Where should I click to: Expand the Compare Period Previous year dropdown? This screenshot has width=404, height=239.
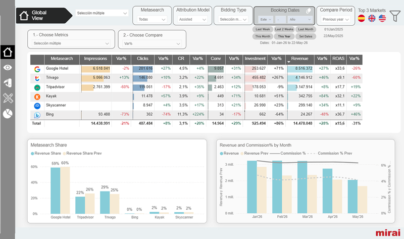pos(335,19)
